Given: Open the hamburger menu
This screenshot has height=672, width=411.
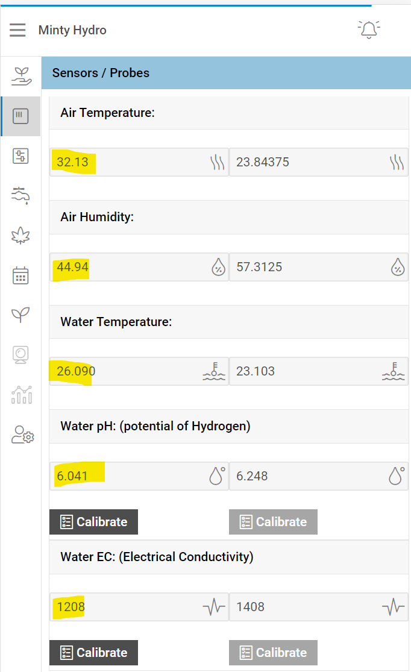Looking at the screenshot, I should tap(17, 30).
